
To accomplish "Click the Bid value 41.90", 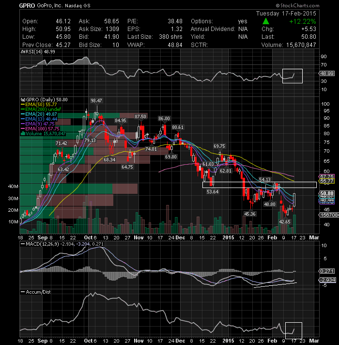I will (111, 37).
